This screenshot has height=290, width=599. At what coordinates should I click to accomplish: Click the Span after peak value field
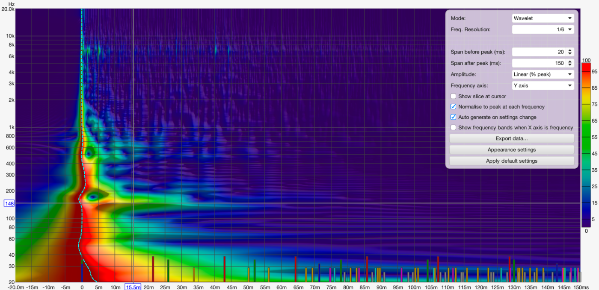538,63
